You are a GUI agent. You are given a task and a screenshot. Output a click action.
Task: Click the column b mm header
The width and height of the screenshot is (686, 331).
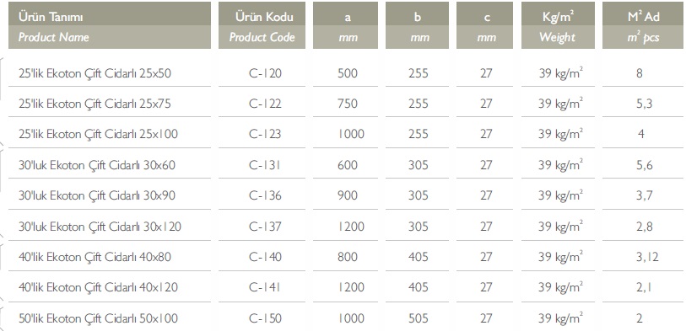click(417, 25)
